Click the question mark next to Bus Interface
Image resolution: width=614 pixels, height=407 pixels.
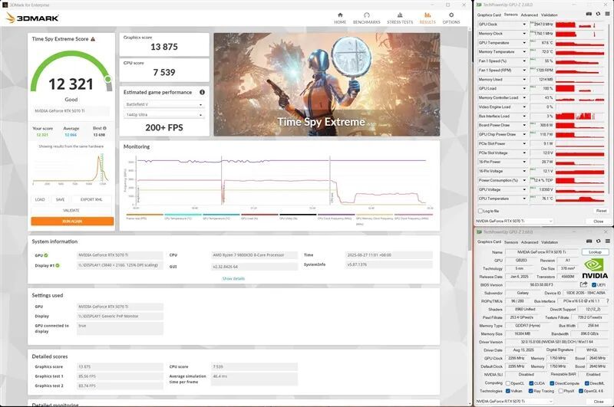click(607, 301)
